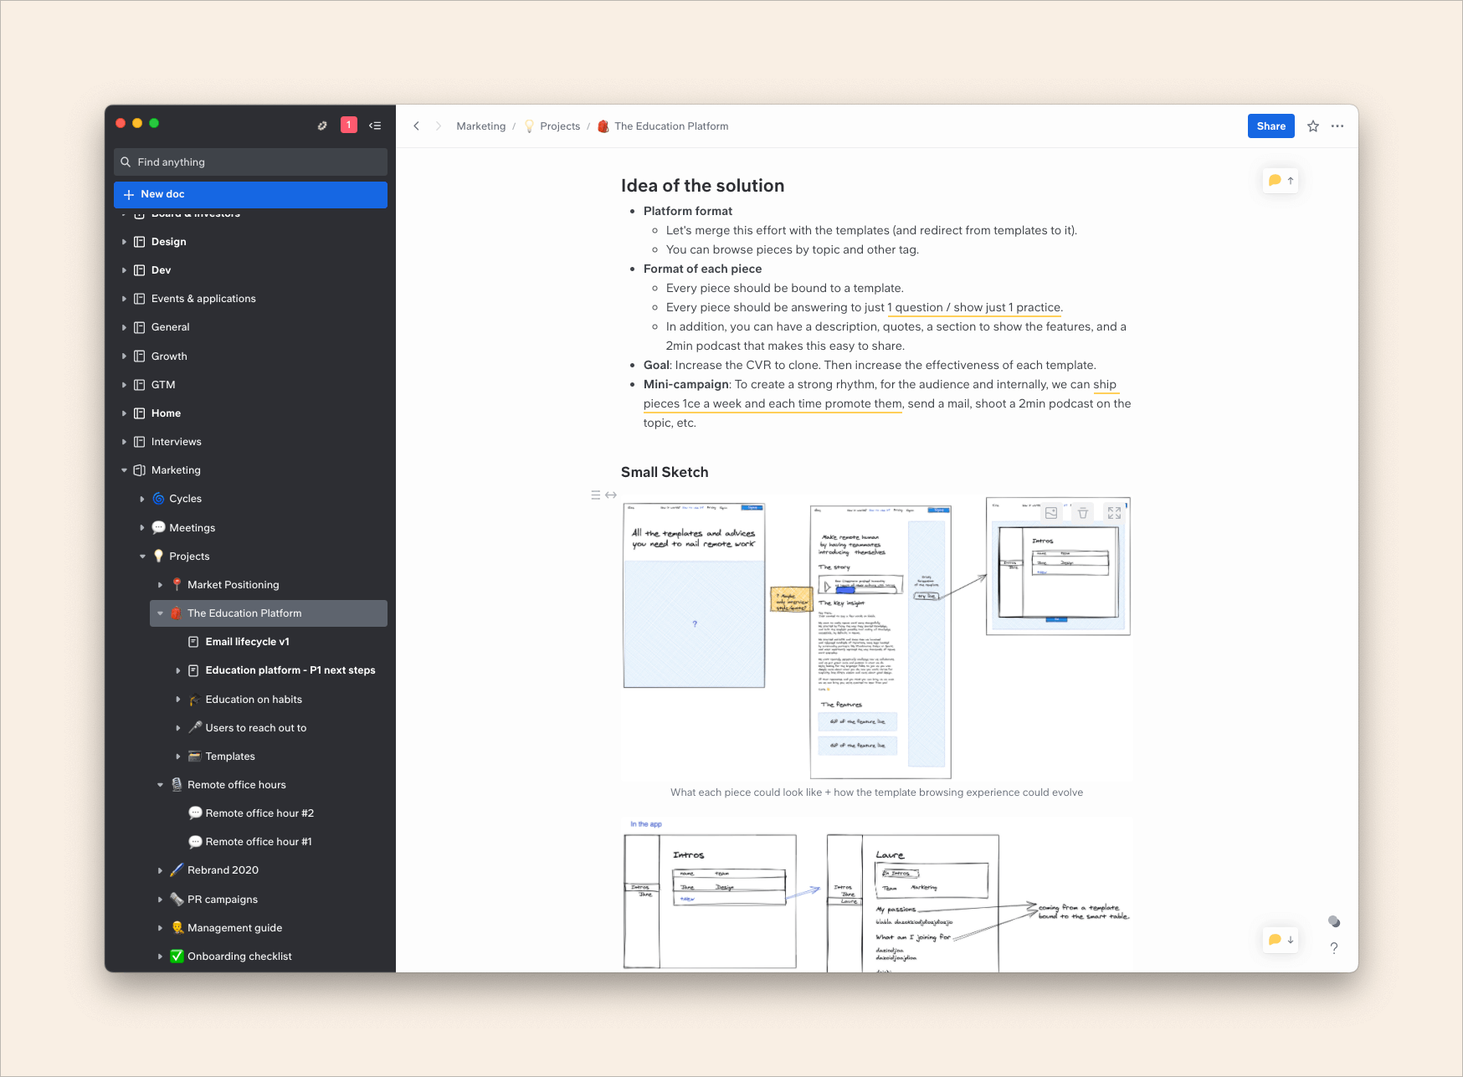This screenshot has height=1077, width=1463.
Task: Click the Idea of the solution heading
Action: point(702,186)
